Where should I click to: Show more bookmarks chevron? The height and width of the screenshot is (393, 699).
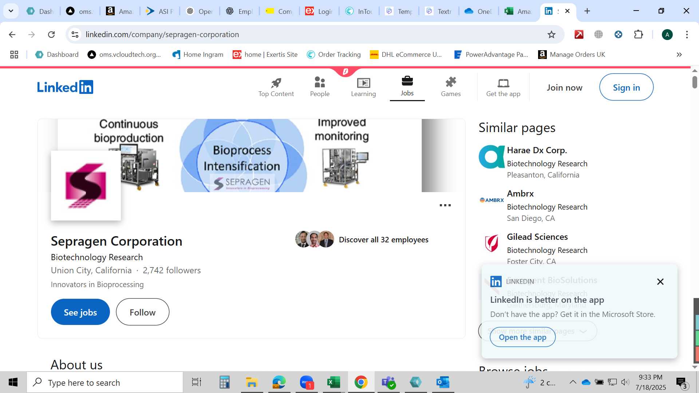click(679, 55)
